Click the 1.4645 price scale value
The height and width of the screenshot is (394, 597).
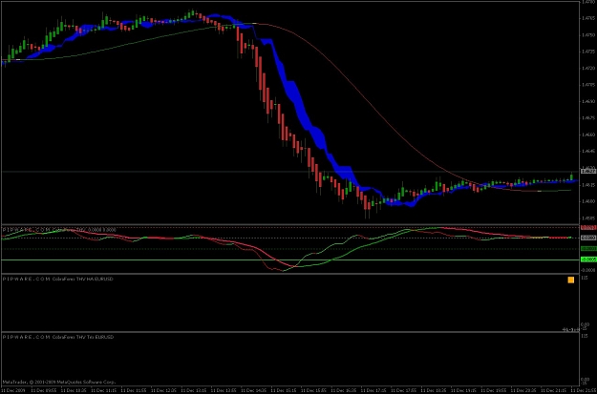(x=587, y=151)
